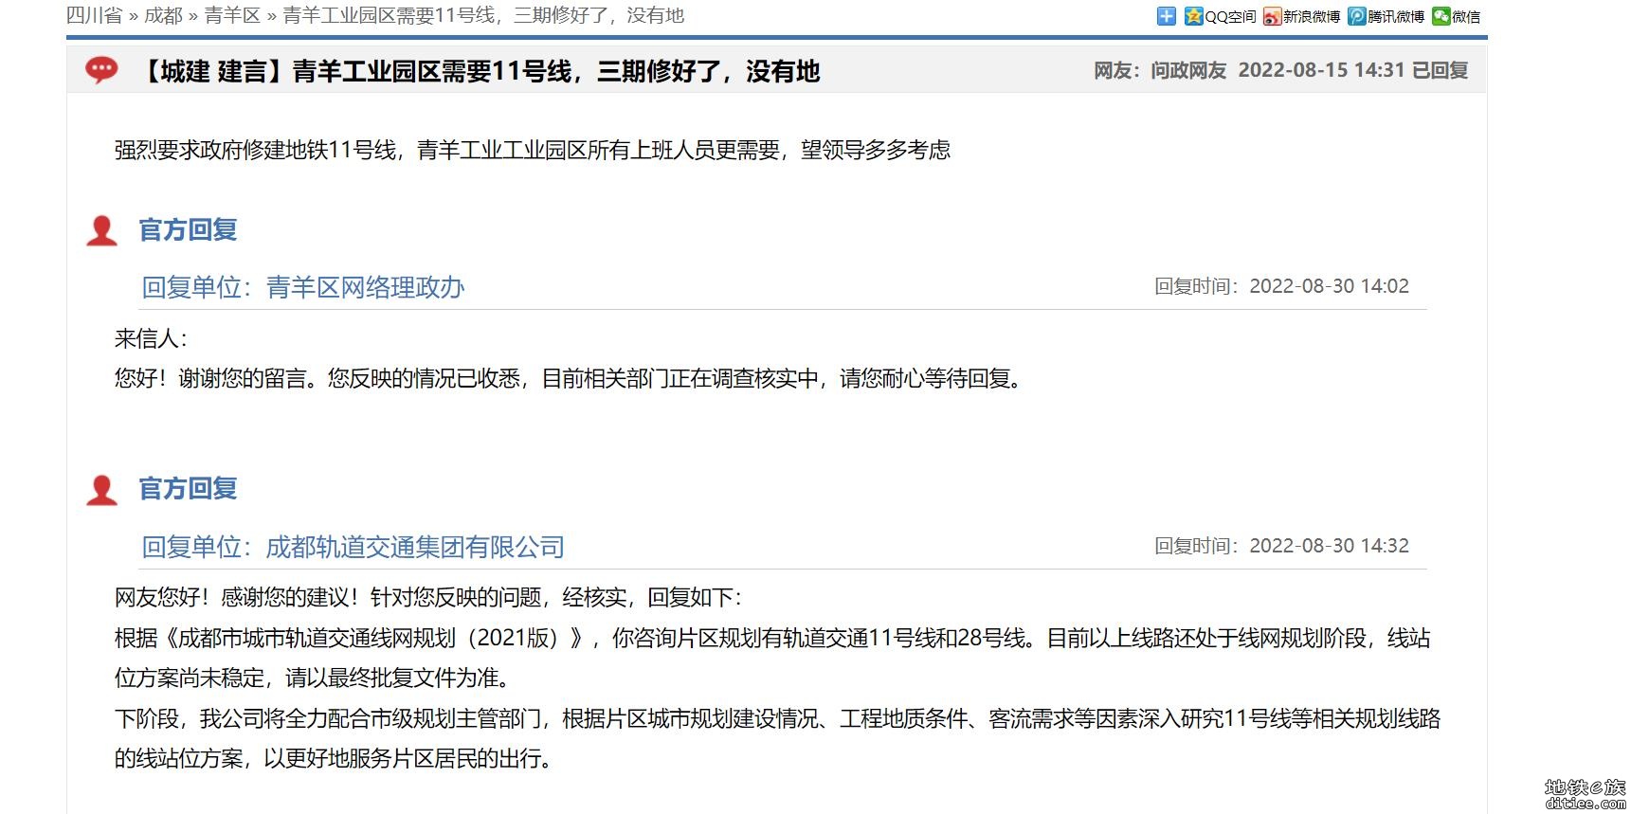Click 回复单位: 青羊区网络理政办
The height and width of the screenshot is (814, 1631).
[303, 287]
